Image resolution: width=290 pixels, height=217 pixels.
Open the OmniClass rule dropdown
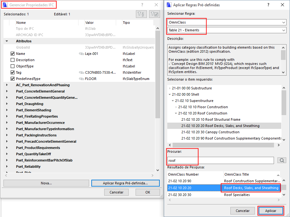pos(227,22)
